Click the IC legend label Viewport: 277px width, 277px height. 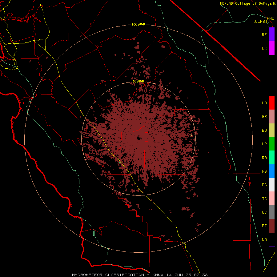tap(264, 199)
